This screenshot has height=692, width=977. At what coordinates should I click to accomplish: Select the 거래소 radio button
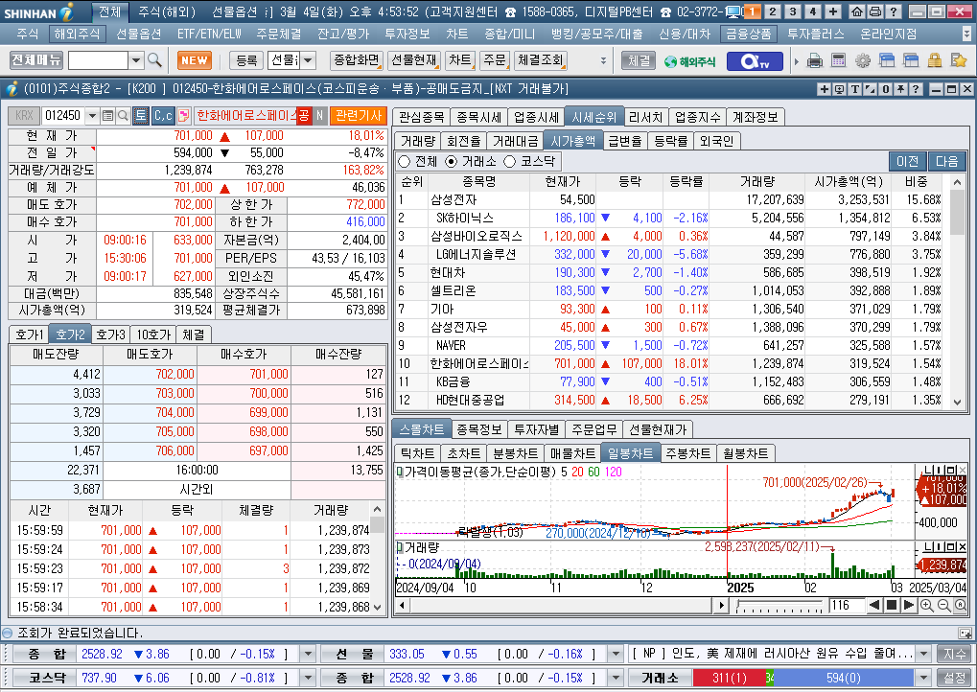pos(452,161)
